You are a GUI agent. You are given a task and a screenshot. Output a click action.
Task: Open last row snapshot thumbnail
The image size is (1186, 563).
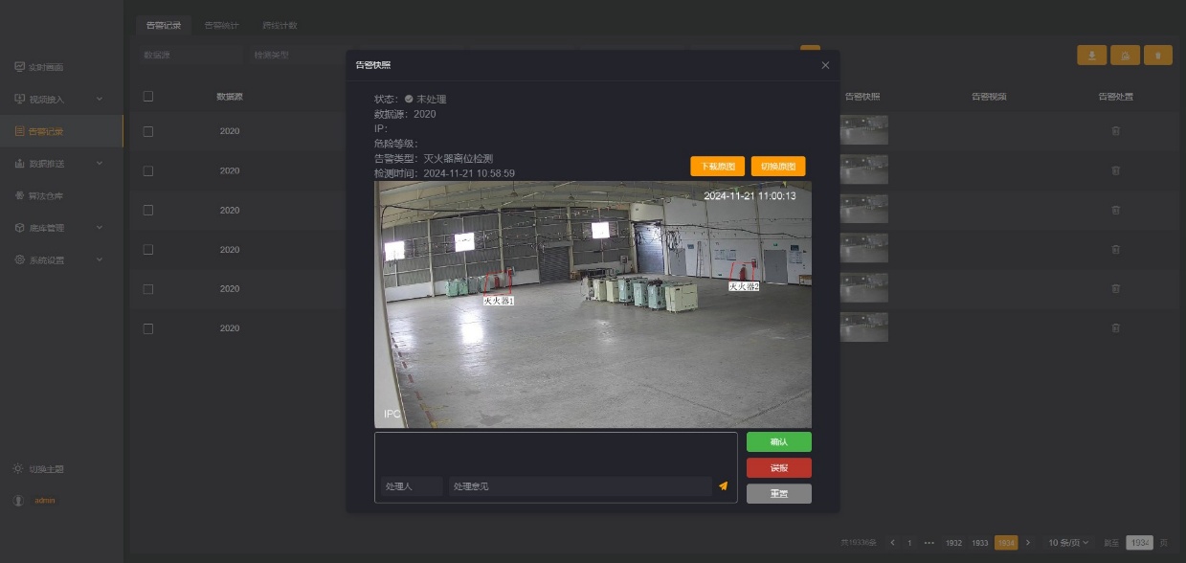click(864, 327)
